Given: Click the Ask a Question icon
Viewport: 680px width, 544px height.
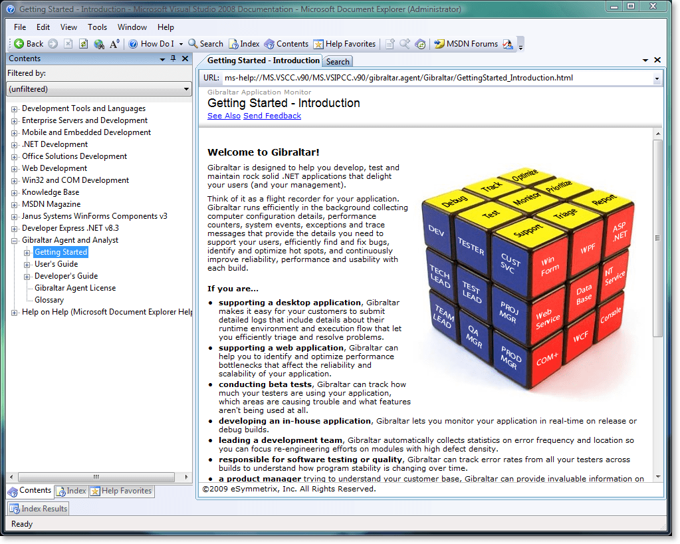Looking at the screenshot, I should tap(507, 44).
